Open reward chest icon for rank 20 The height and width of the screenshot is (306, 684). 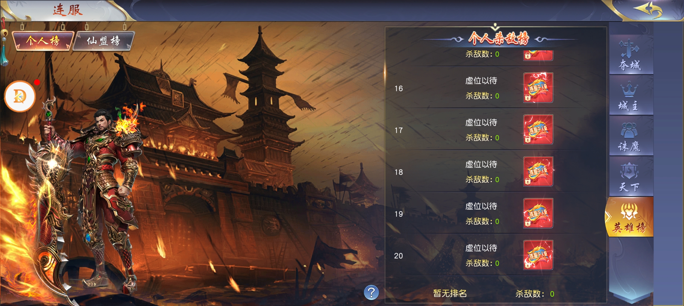tap(538, 255)
